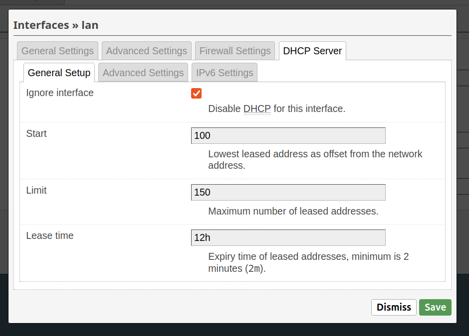This screenshot has width=469, height=336.
Task: Open the General Setup sub-tab
Action: [x=58, y=72]
